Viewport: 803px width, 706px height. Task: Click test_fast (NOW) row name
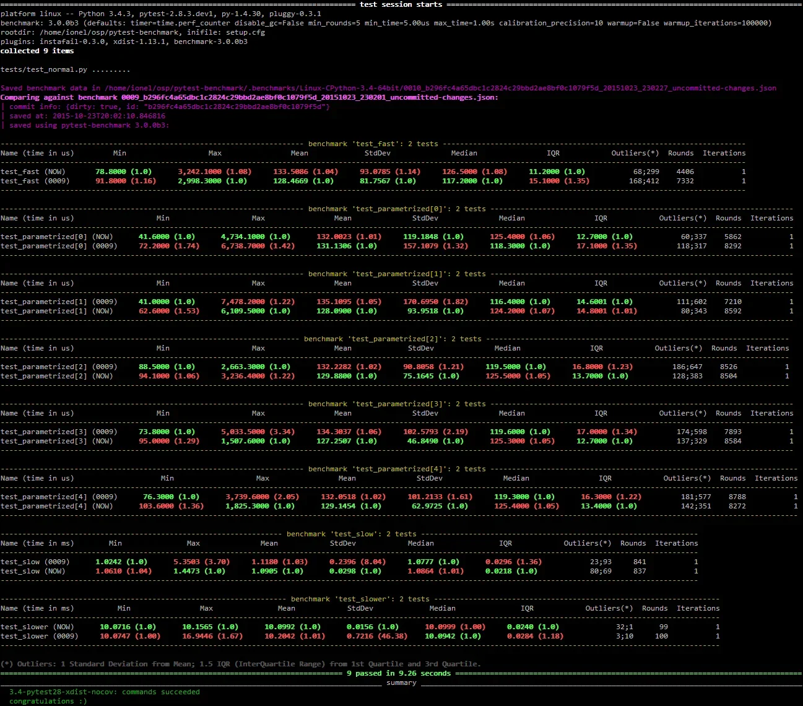[33, 172]
